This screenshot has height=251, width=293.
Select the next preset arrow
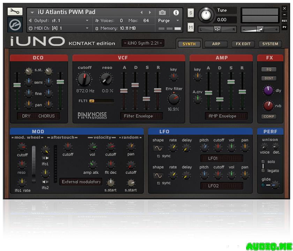click(150, 13)
